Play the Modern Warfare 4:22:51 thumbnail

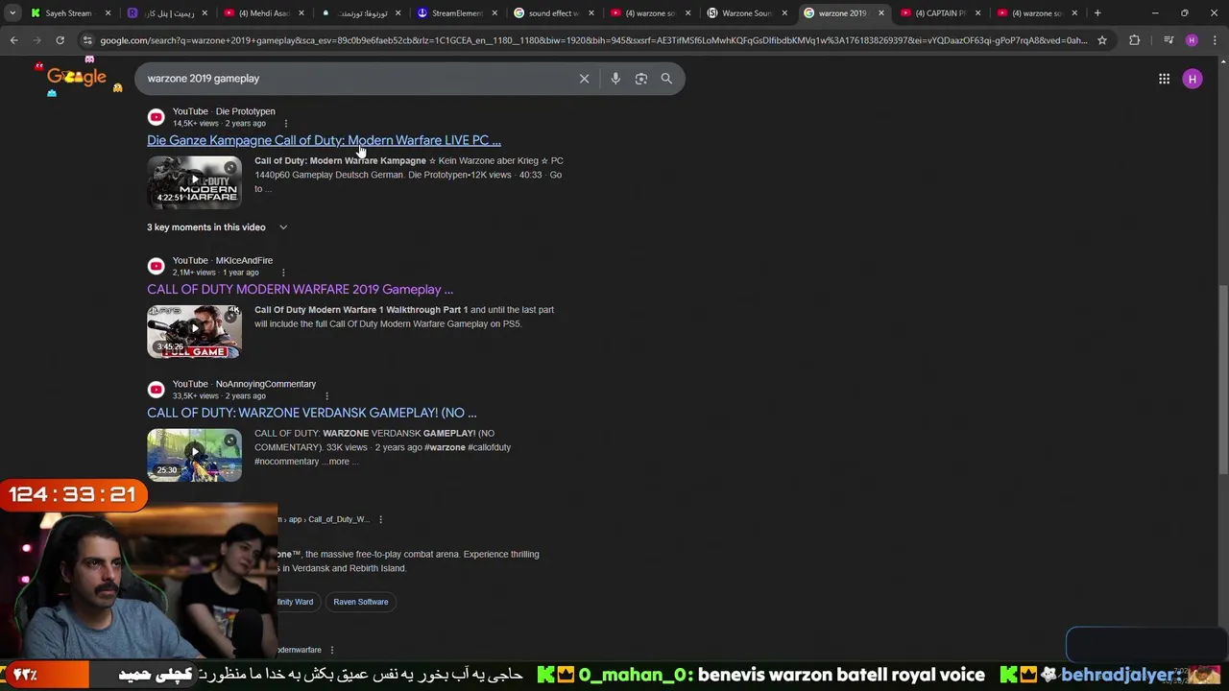click(x=194, y=180)
